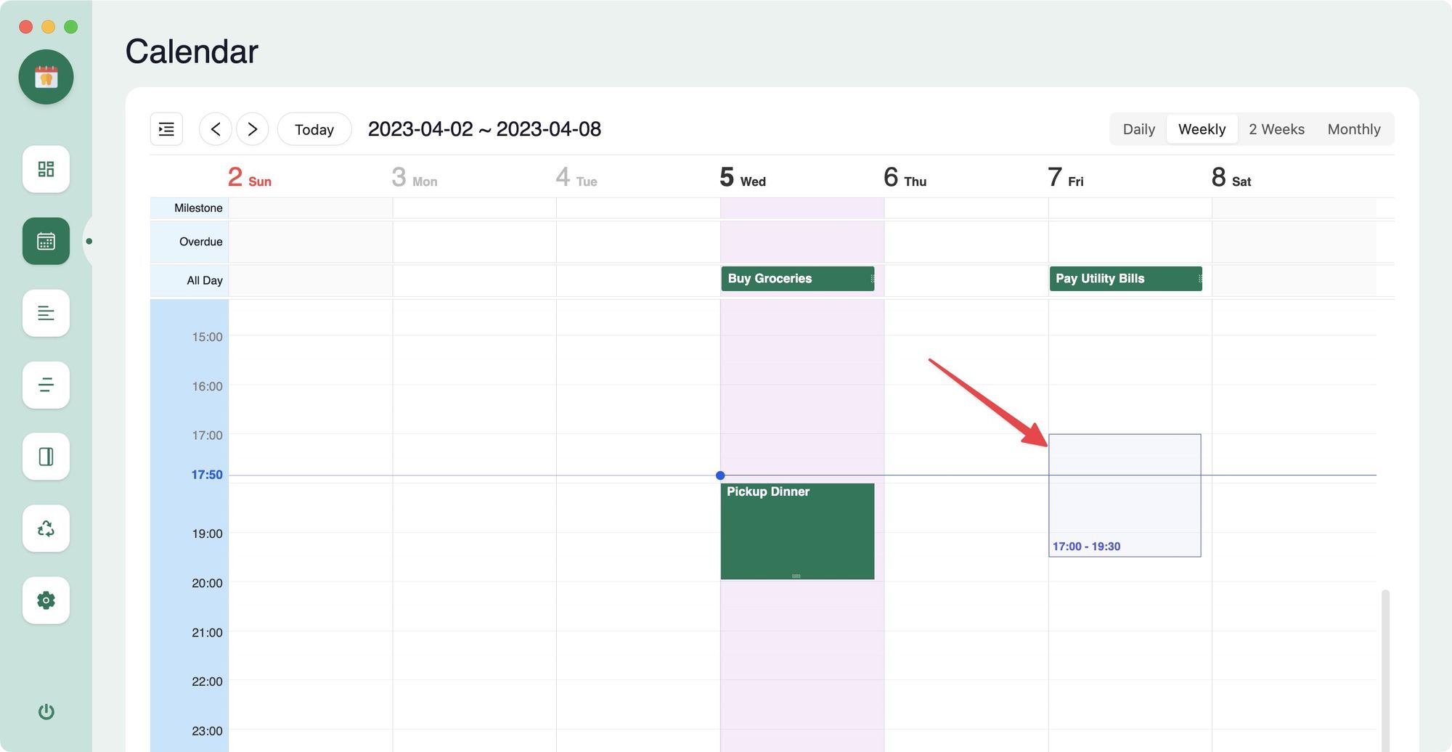Click the vertical scrollbar on calendar
1452x752 pixels.
[1385, 668]
